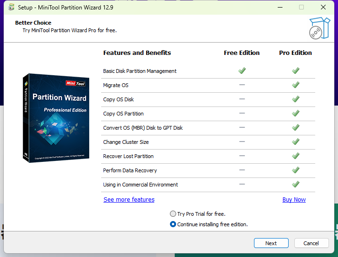Click Try MiniTool Partition Wizard Pro subtitle
338x257 pixels.
point(70,30)
